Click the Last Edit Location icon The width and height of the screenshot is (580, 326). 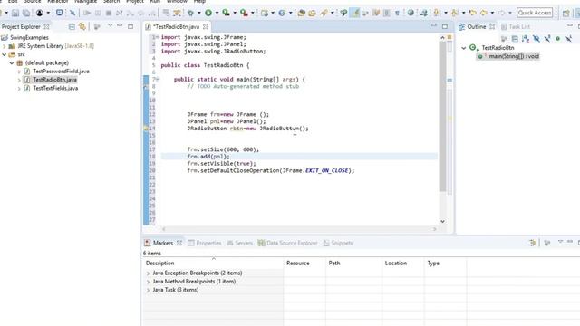click(473, 13)
